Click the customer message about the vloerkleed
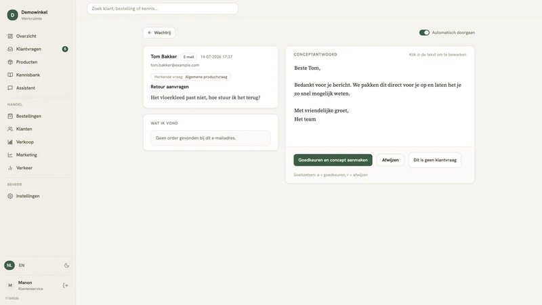 [x=206, y=98]
